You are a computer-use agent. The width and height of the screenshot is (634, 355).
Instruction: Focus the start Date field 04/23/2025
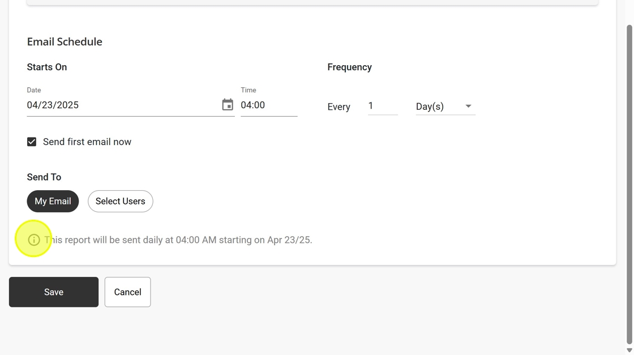click(123, 105)
